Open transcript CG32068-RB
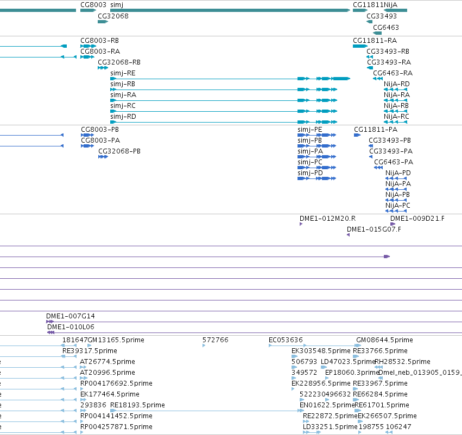 click(x=119, y=62)
